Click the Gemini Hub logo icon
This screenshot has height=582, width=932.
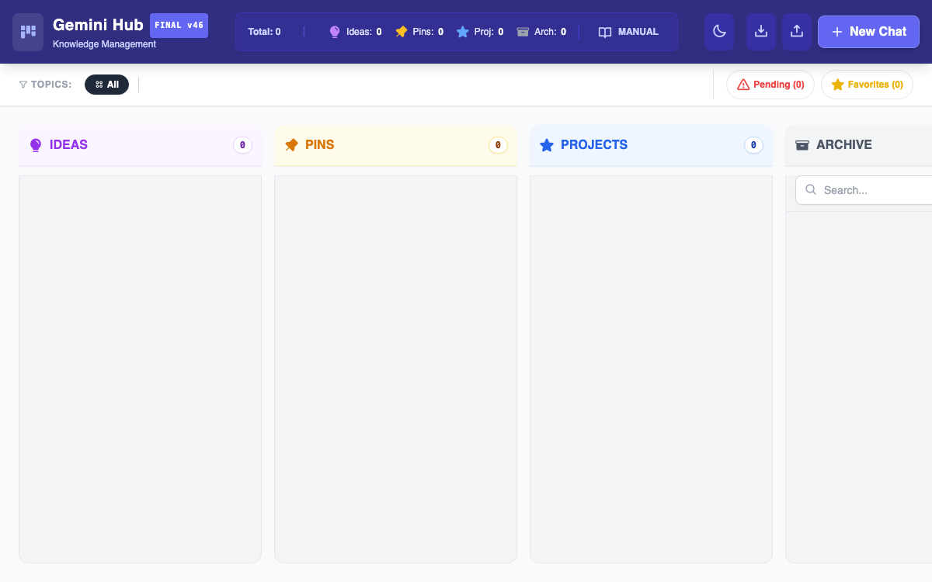28,32
